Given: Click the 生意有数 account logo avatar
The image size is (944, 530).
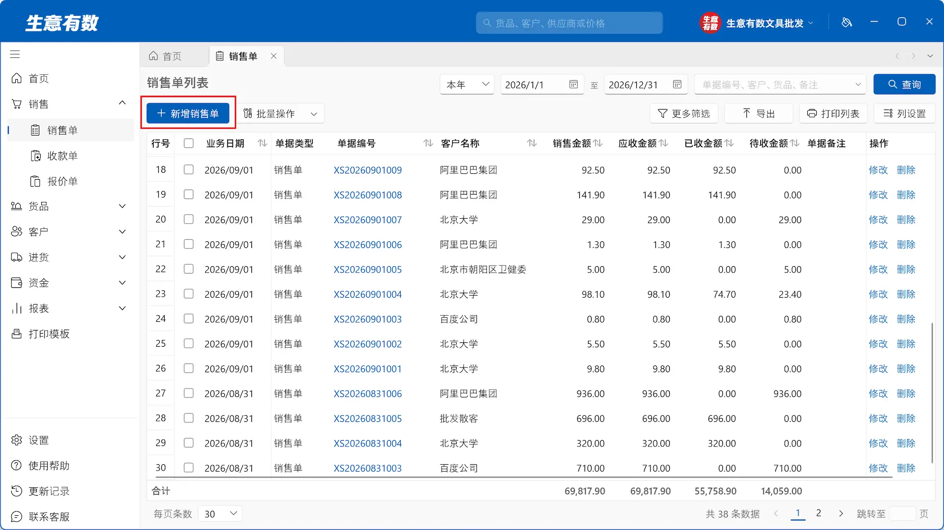Looking at the screenshot, I should point(709,23).
